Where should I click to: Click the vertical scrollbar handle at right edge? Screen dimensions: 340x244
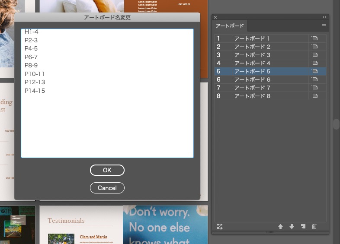(x=336, y=124)
